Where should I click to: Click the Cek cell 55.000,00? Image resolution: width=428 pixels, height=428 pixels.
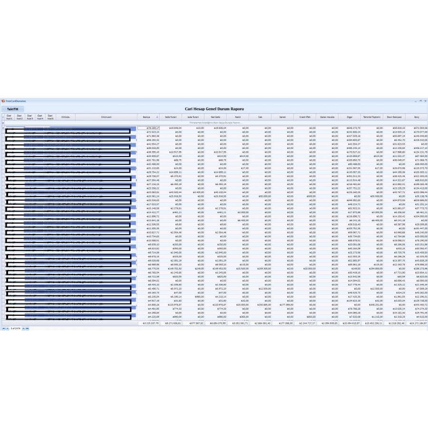click(261, 196)
